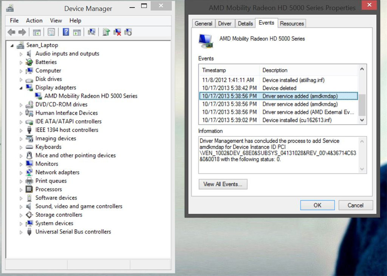Click the Processors chip icon
This screenshot has width=387, height=276.
[29, 189]
